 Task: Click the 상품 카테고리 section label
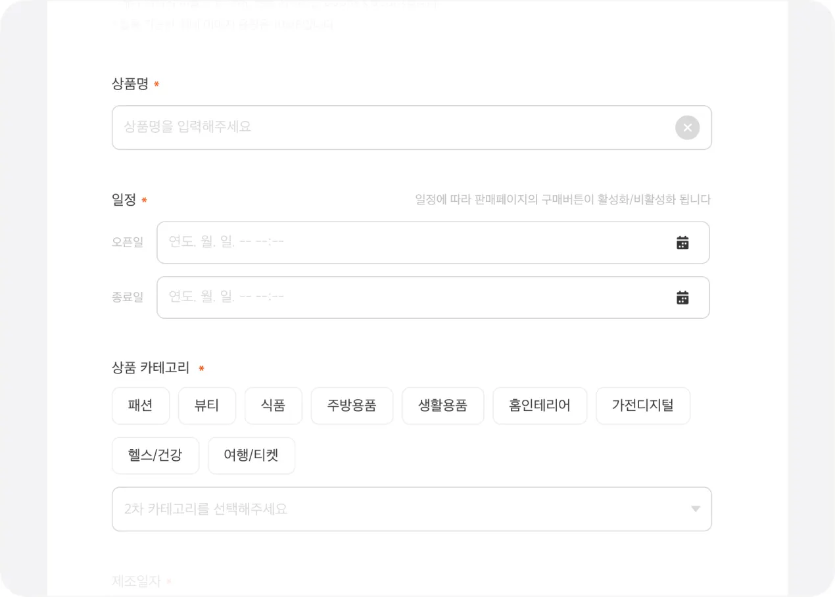(151, 368)
